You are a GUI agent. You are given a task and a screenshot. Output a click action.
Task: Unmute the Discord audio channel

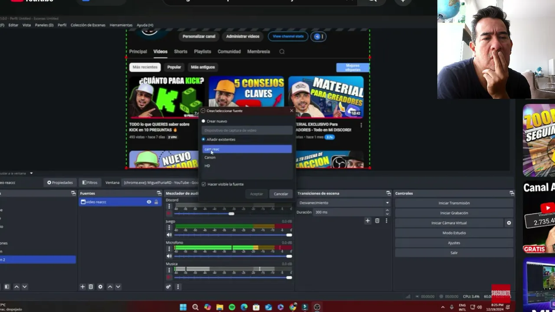(169, 214)
